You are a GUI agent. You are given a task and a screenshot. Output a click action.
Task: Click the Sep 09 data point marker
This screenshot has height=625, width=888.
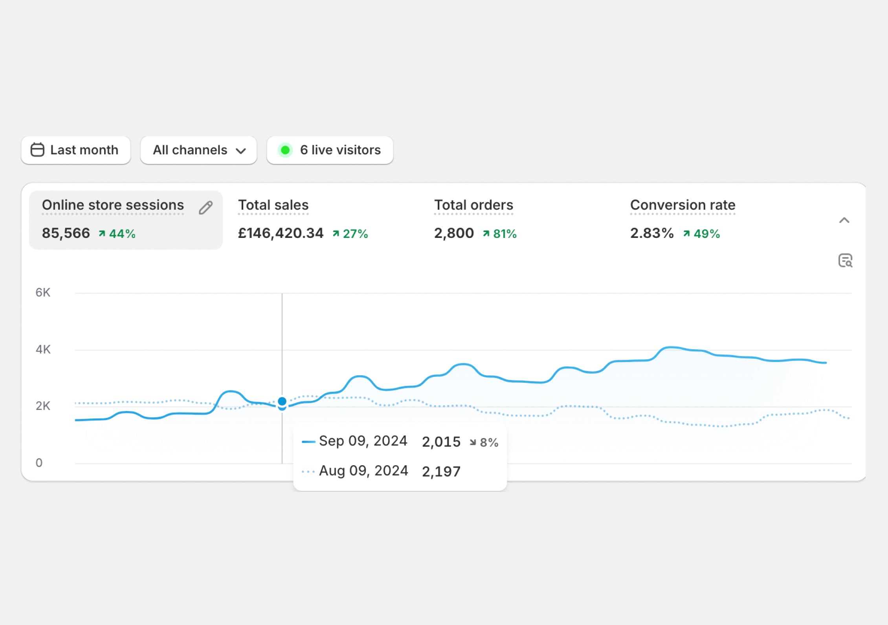coord(282,401)
